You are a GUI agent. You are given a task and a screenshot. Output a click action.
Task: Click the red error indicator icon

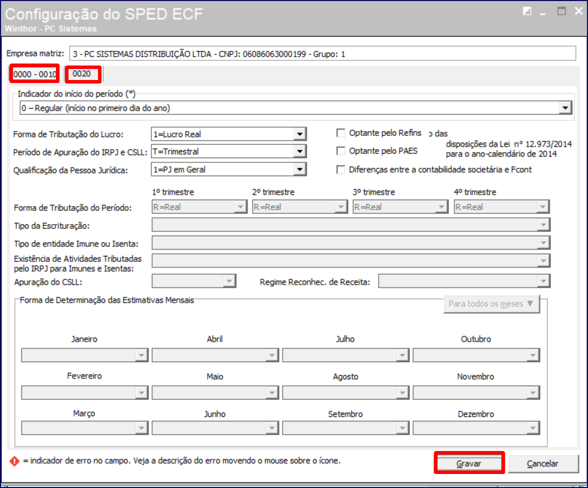pos(14,461)
